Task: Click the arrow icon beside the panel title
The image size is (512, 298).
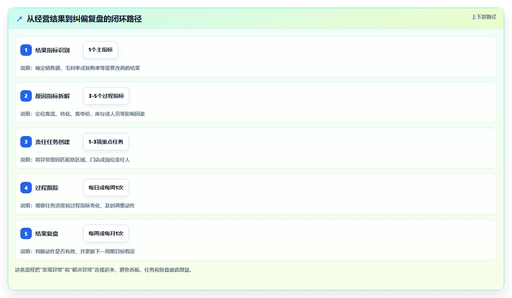Action: [x=20, y=19]
